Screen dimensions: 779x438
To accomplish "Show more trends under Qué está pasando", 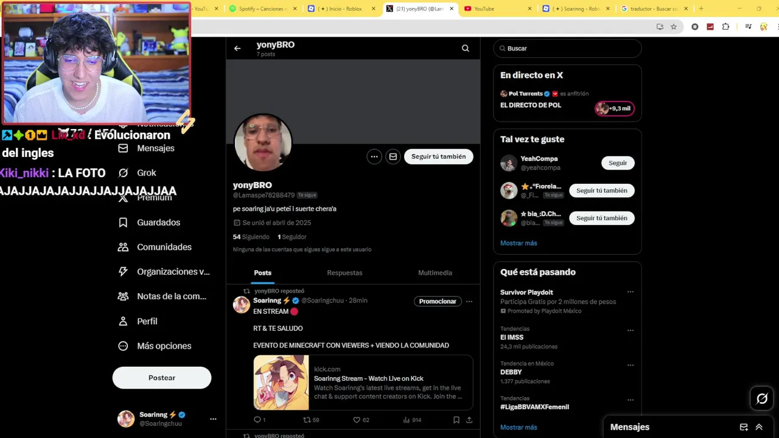I will 519,427.
